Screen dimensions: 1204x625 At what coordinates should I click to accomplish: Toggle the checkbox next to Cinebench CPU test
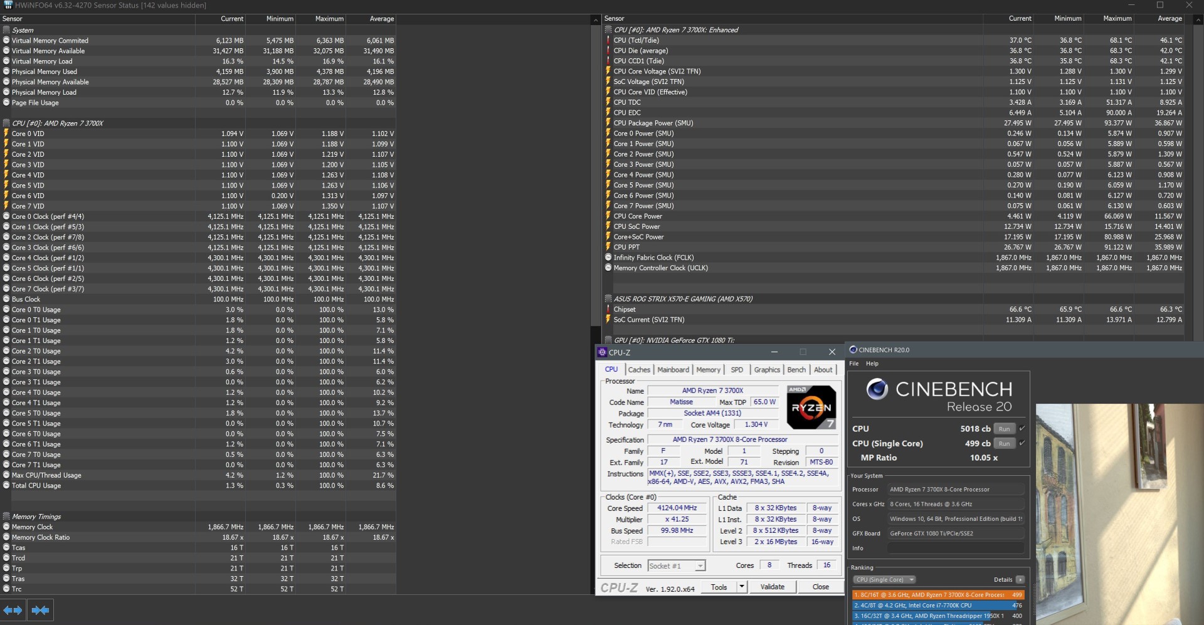coord(1022,429)
